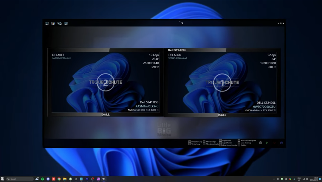Image resolution: width=322 pixels, height=182 pixels.
Task: Open the red recorder app in taskbar
Action: pos(54,179)
